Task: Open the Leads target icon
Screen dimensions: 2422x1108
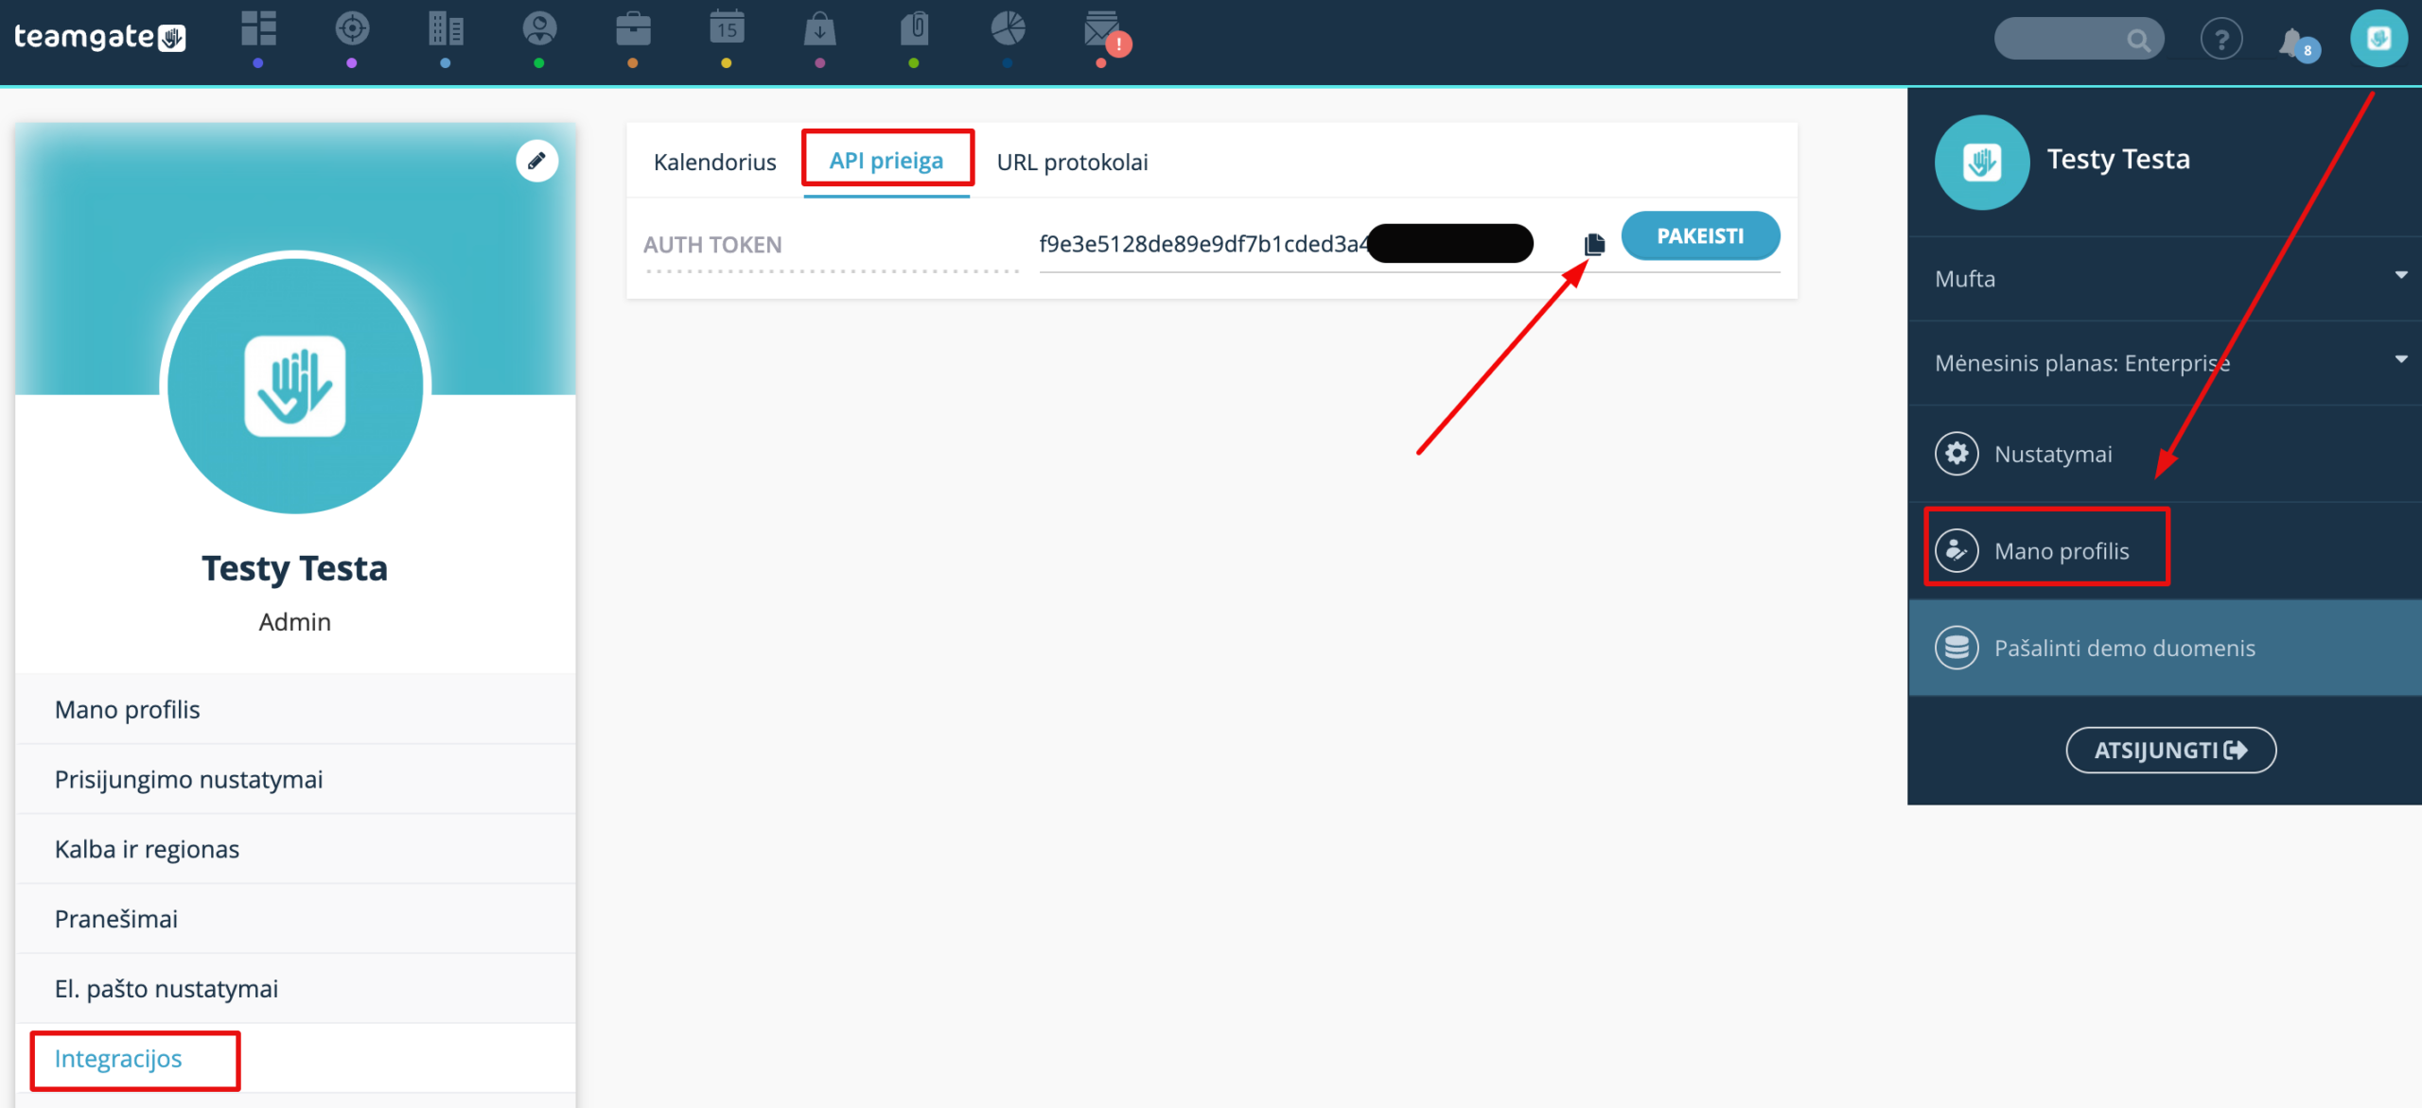Action: (352, 29)
